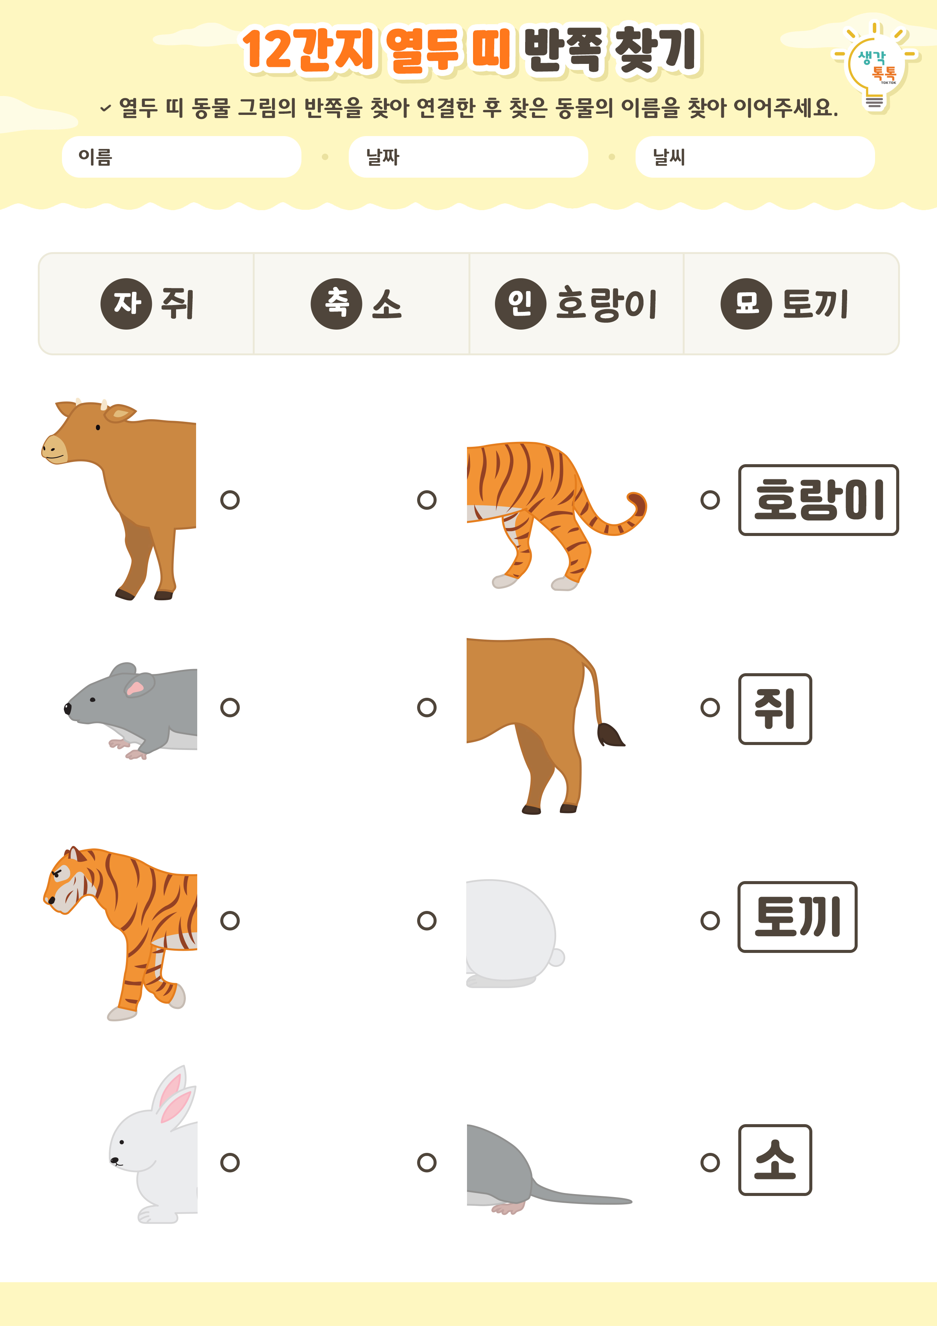The height and width of the screenshot is (1326, 937).
Task: Click the 인 circle badge
Action: tap(520, 304)
